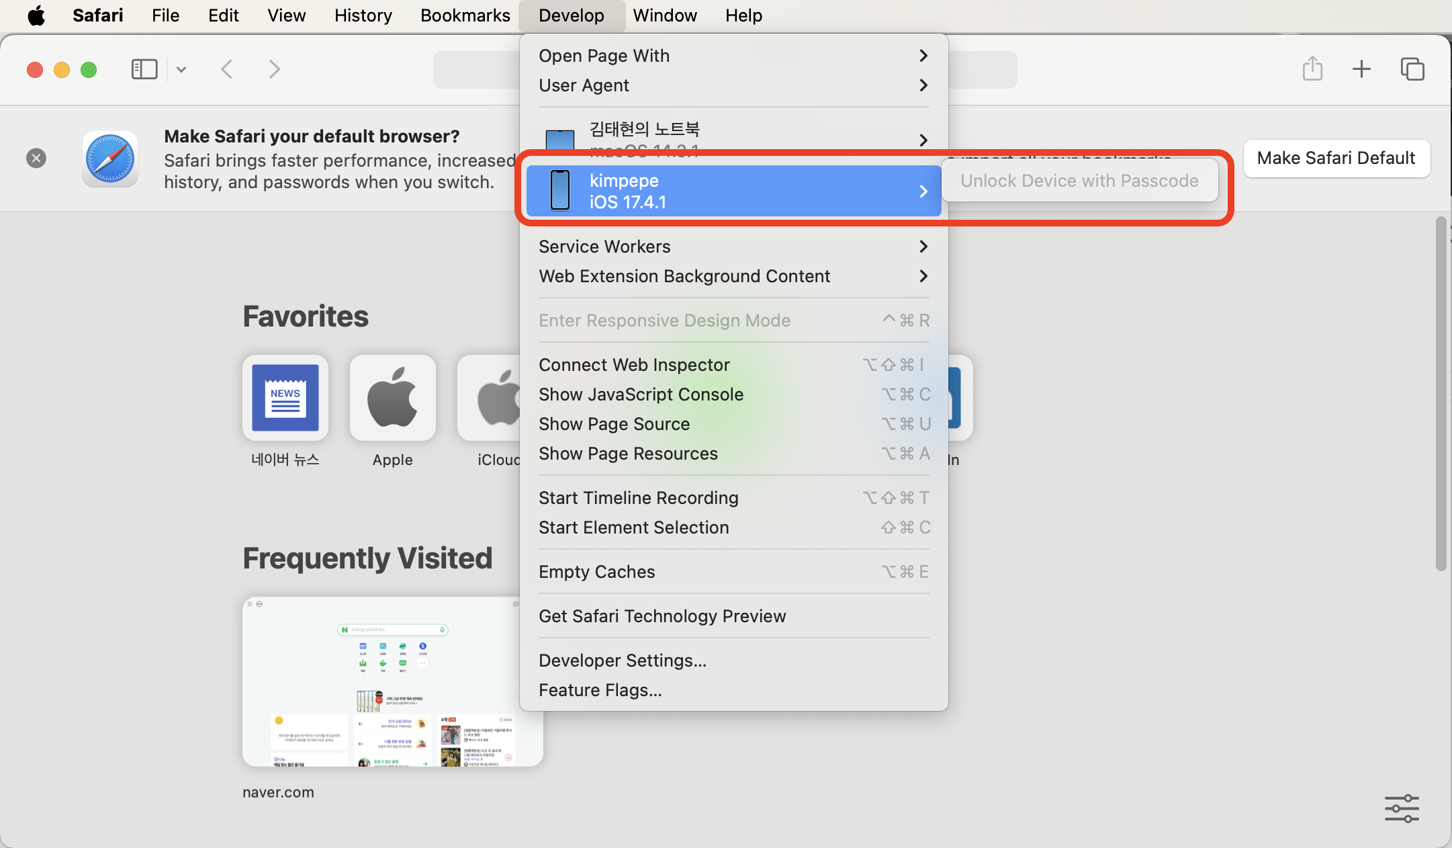Click Make Safari Default button
1452x848 pixels.
pyautogui.click(x=1336, y=158)
